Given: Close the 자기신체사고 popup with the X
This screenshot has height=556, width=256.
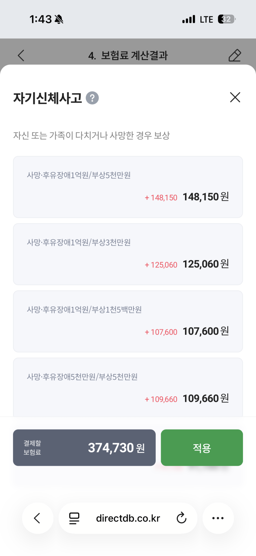Looking at the screenshot, I should (x=235, y=97).
